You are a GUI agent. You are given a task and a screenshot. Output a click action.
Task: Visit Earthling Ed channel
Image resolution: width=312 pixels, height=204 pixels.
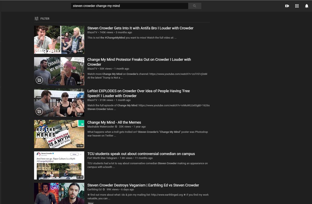pyautogui.click(x=94, y=189)
